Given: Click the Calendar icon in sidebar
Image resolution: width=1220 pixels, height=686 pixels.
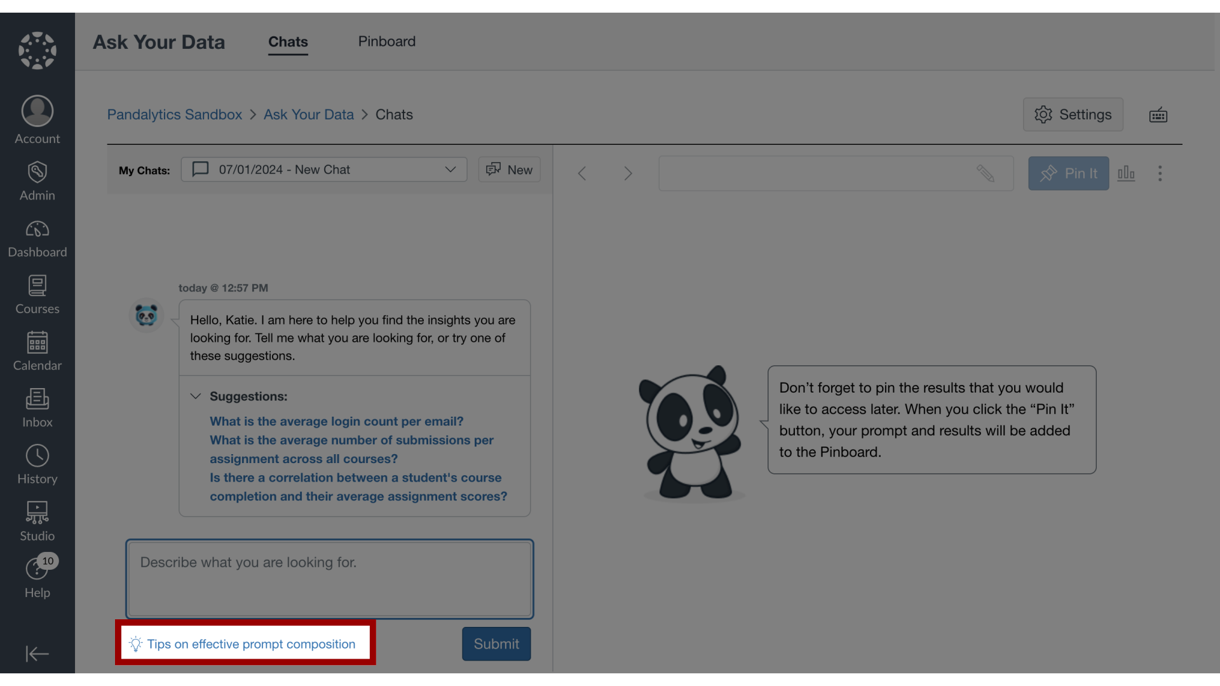Looking at the screenshot, I should tap(37, 350).
